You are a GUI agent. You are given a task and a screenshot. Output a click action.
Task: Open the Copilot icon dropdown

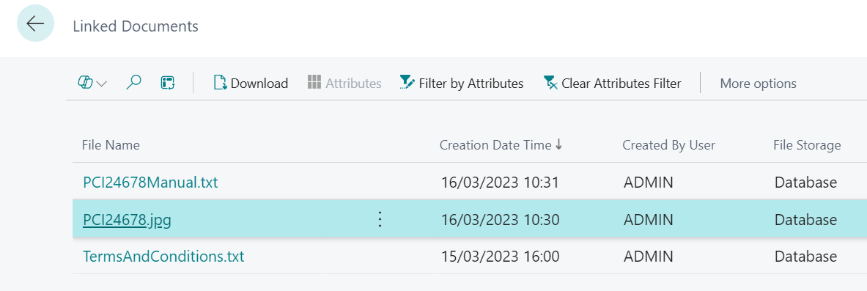92,84
